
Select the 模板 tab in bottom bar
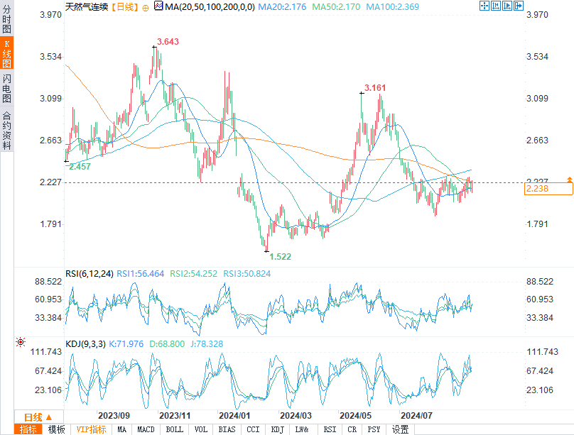coord(57,429)
